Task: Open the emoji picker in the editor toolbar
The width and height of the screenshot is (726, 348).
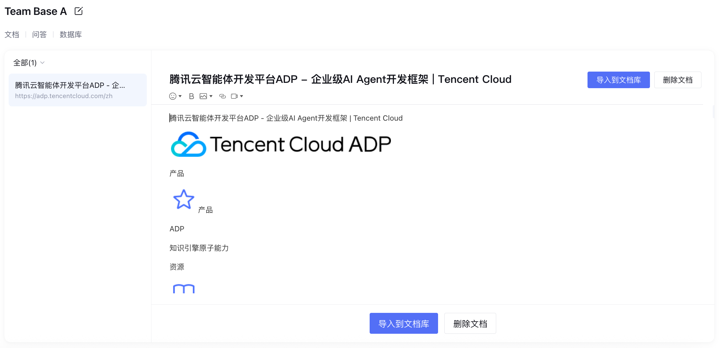Action: point(175,96)
